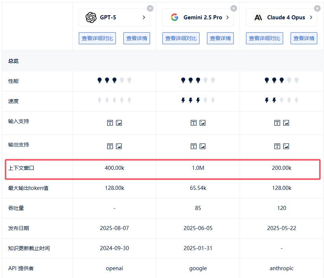The height and width of the screenshot is (278, 324).
Task: Click Gemini 2.5 Pro image input support icon
Action: click(x=202, y=123)
